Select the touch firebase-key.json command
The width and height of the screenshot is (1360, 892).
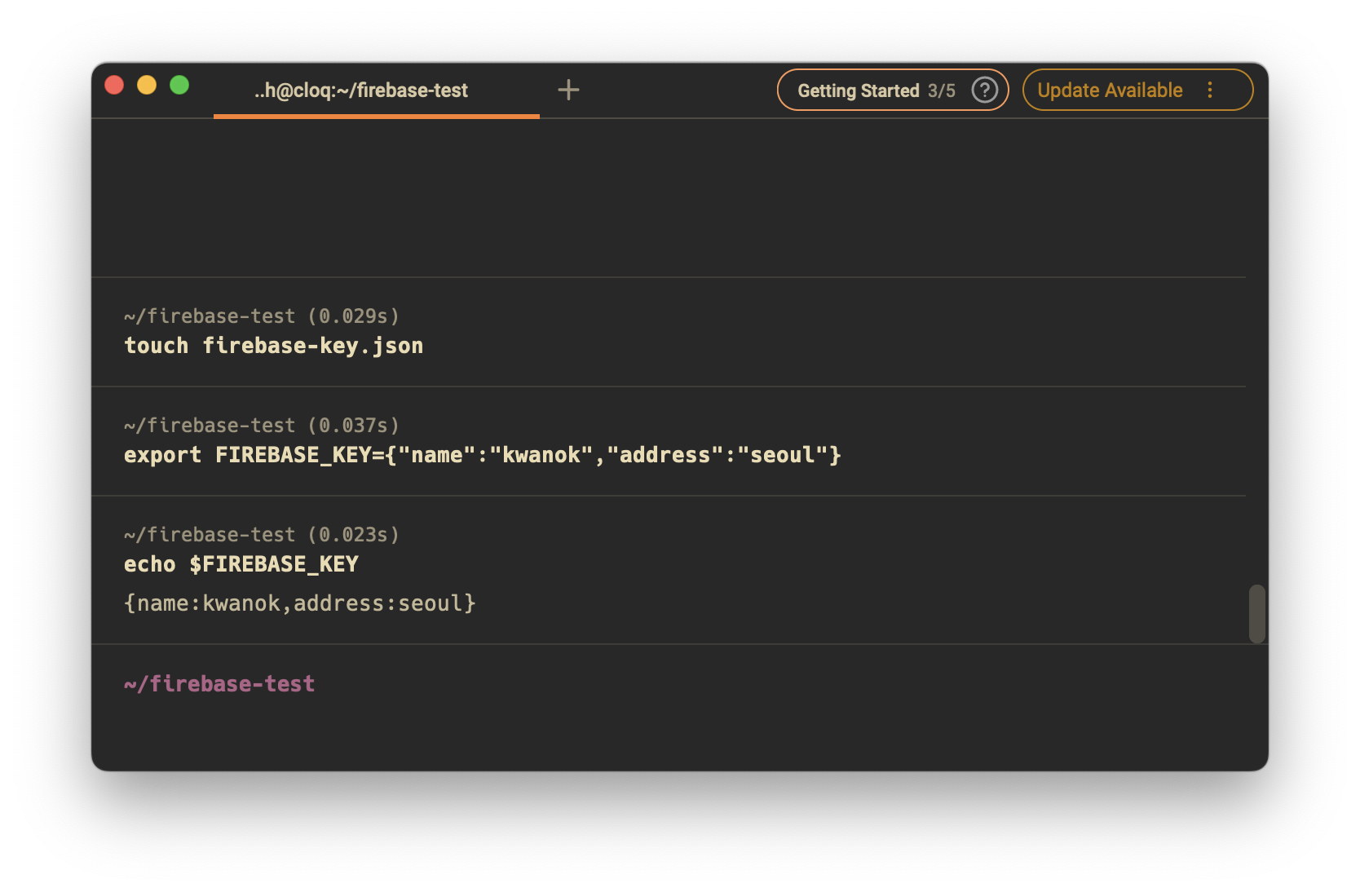[273, 346]
